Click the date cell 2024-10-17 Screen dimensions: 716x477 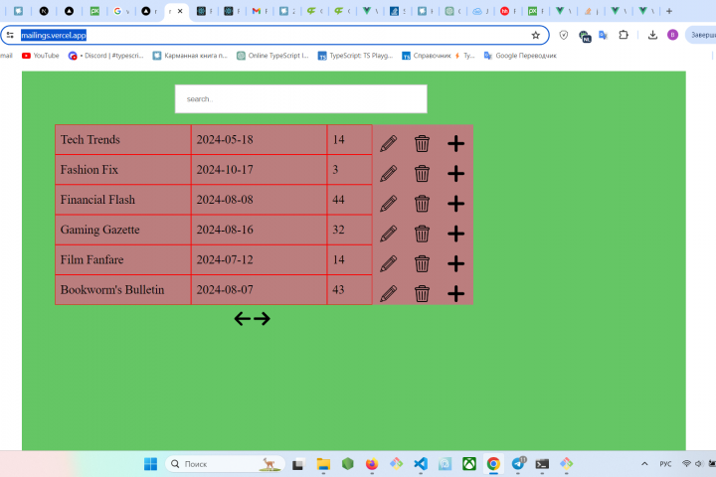coord(259,170)
